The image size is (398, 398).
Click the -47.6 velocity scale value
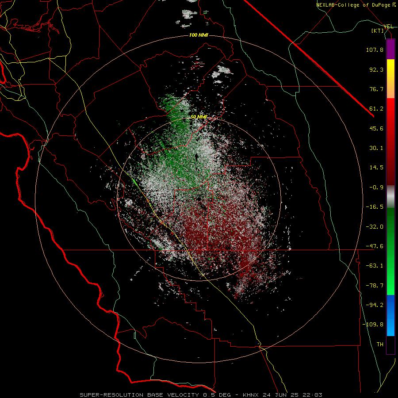[375, 246]
